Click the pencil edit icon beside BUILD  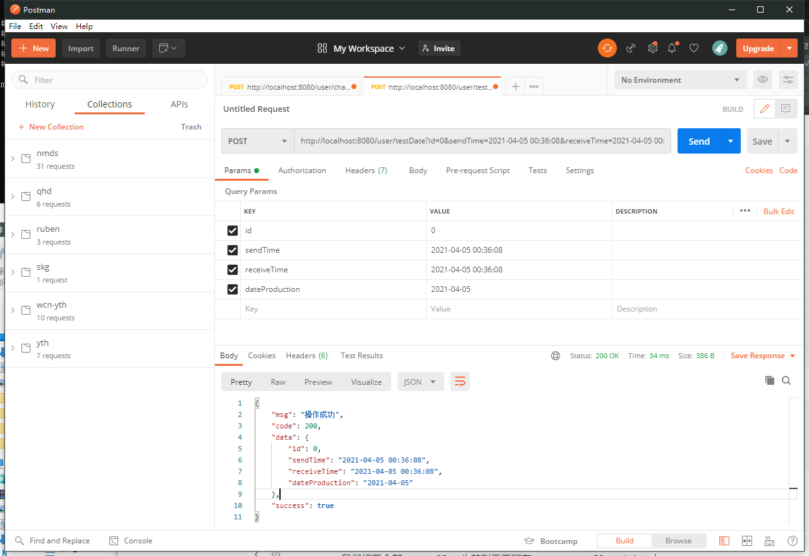[765, 109]
